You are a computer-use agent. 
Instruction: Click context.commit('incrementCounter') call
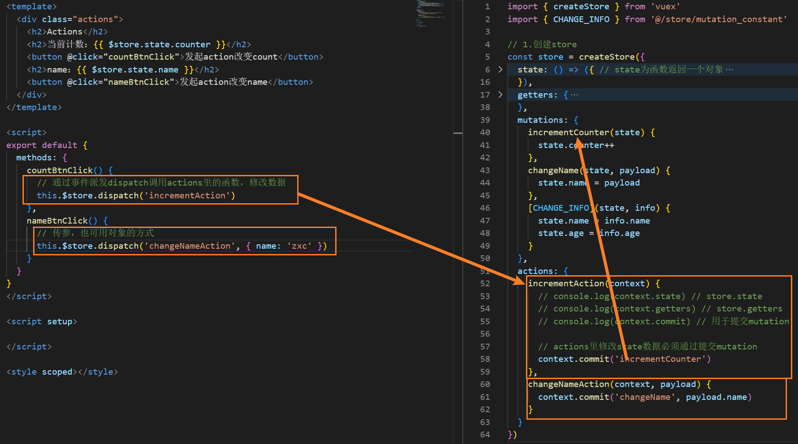[624, 359]
